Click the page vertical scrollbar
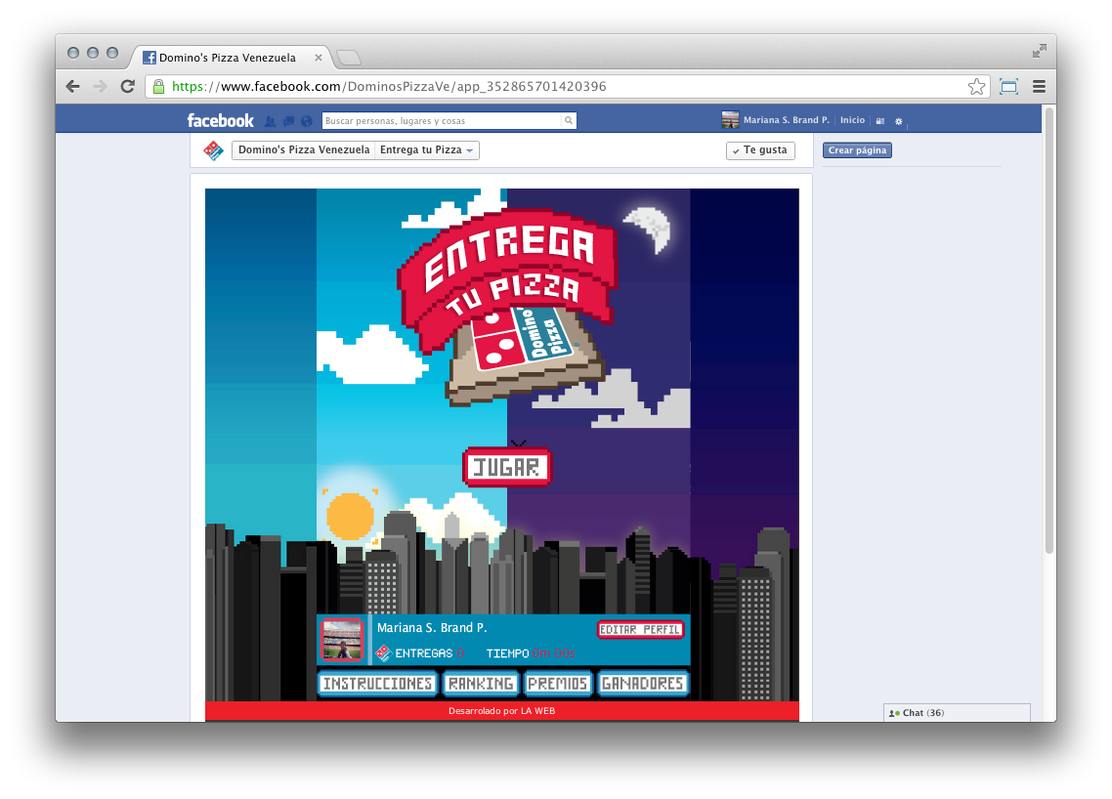1112x799 pixels. pyautogui.click(x=1049, y=332)
